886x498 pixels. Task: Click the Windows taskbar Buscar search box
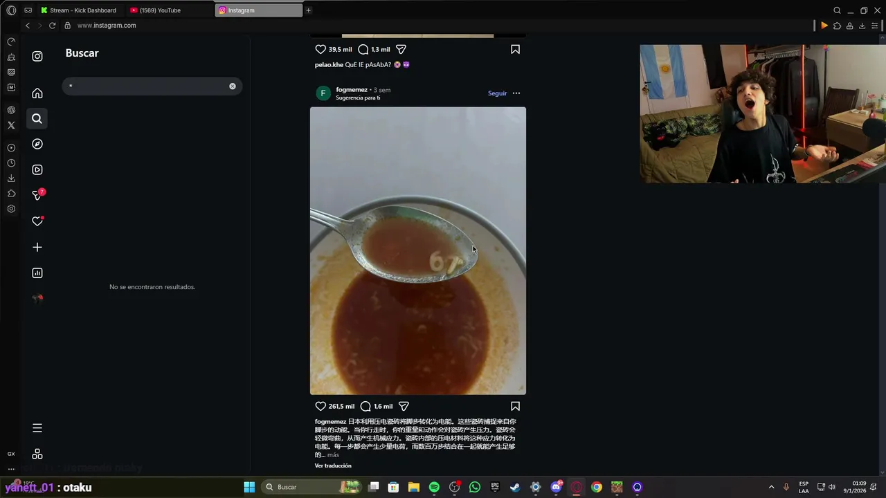click(312, 487)
